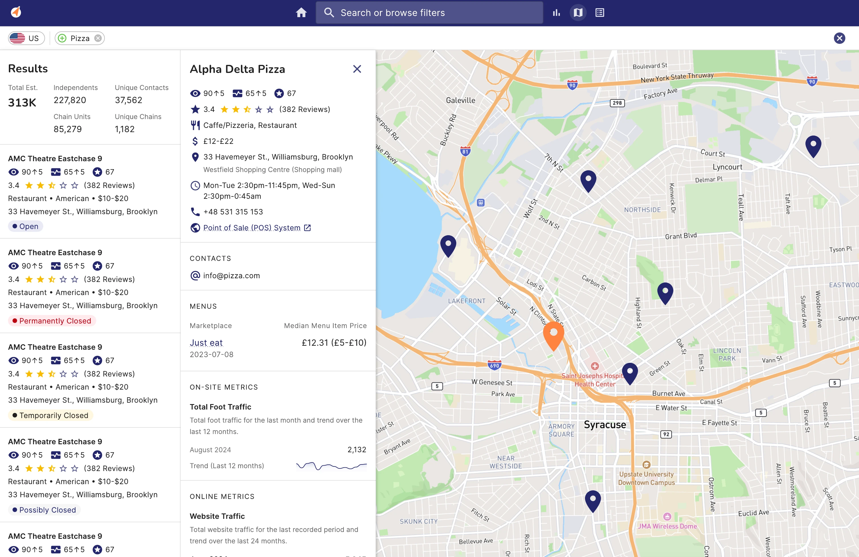Viewport: 859px width, 557px height.
Task: Click the £12-£22 price range text
Action: click(x=218, y=141)
